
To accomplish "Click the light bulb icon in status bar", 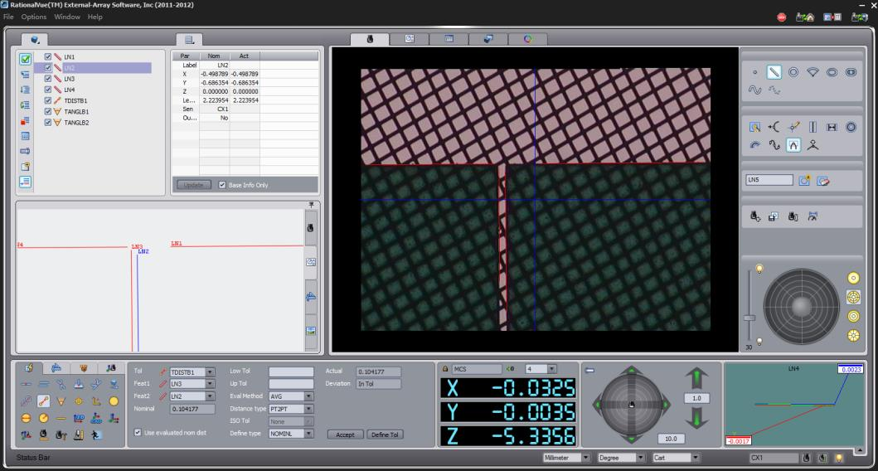I will [839, 458].
